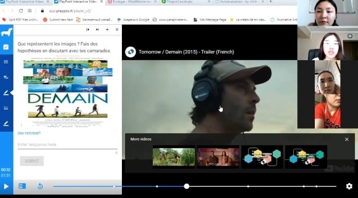The height and width of the screenshot is (198, 358).
Task: Open www.paraphrase bookmark
Action: point(171,20)
